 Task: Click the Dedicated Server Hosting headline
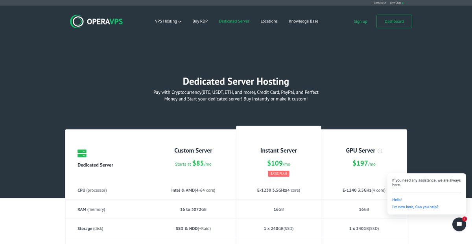[236, 81]
